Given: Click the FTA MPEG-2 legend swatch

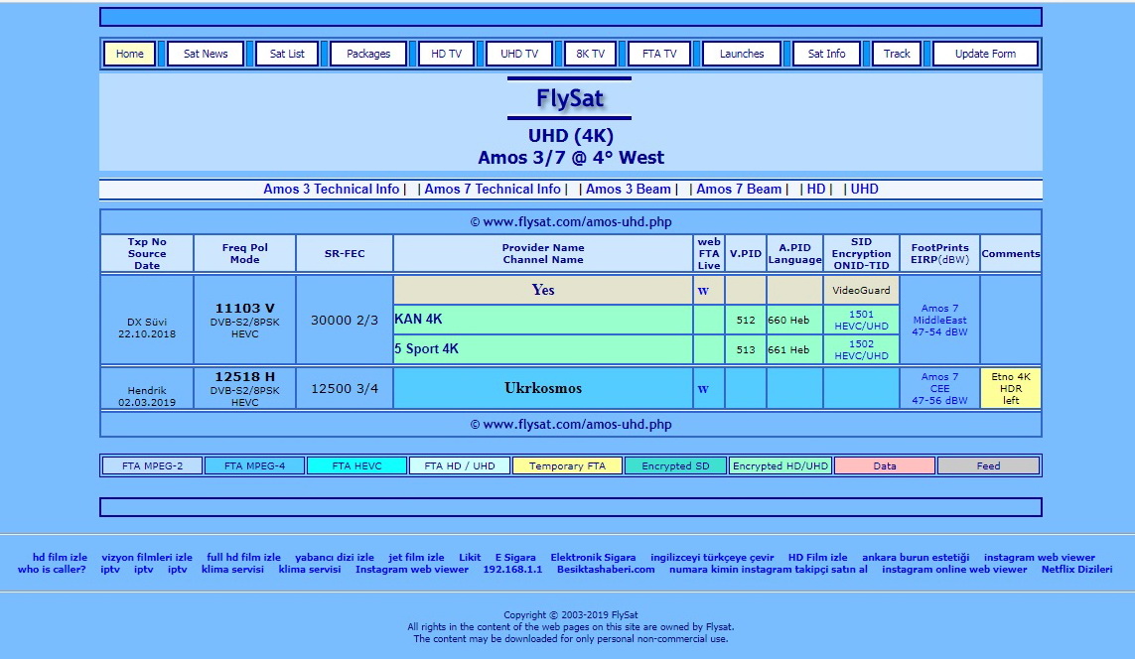Looking at the screenshot, I should (x=152, y=465).
